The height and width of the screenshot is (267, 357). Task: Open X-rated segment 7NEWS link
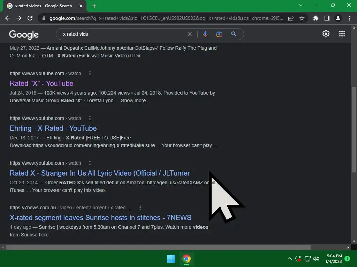[x=100, y=218]
